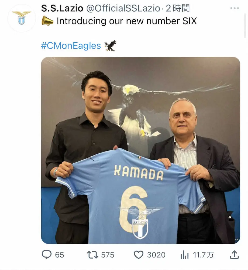Click the reply count 65

click(60, 255)
